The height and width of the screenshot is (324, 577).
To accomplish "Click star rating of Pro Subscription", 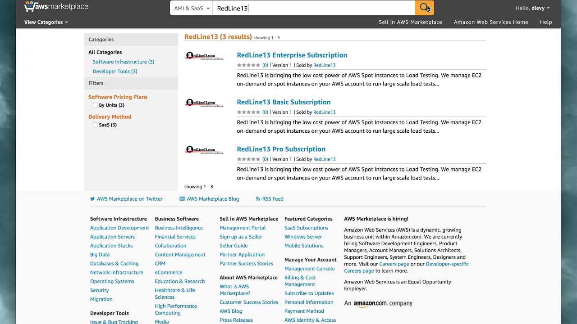I will pos(249,159).
